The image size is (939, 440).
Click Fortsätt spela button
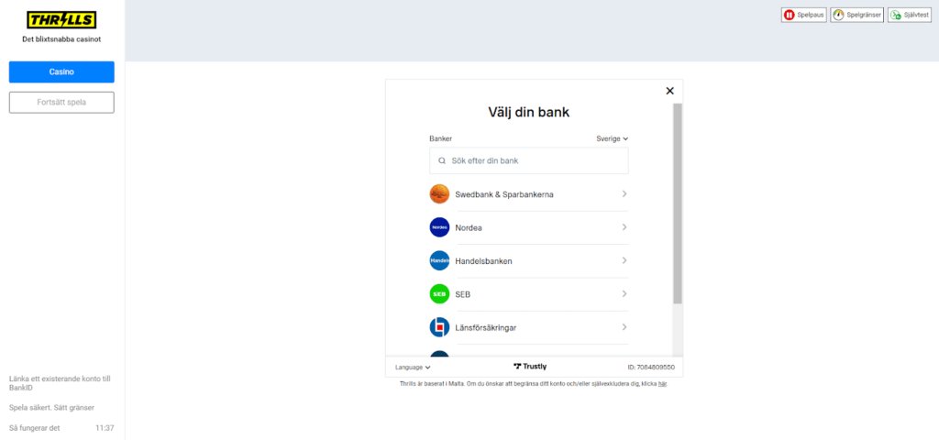coord(61,103)
